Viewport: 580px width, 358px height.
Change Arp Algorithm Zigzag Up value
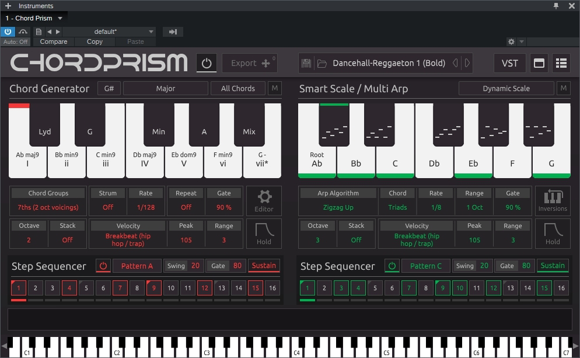tap(338, 207)
